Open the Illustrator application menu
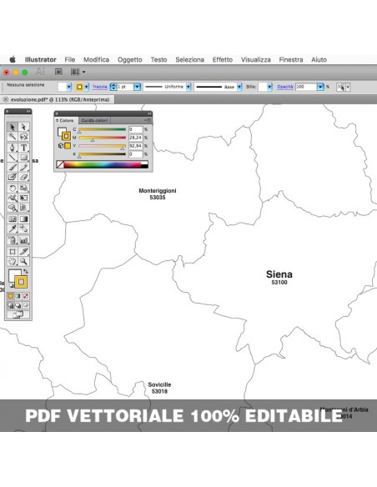The width and height of the screenshot is (377, 487). tap(41, 60)
